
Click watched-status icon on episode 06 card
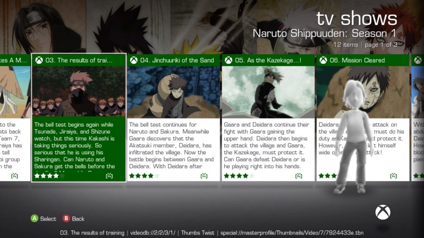(x=394, y=176)
